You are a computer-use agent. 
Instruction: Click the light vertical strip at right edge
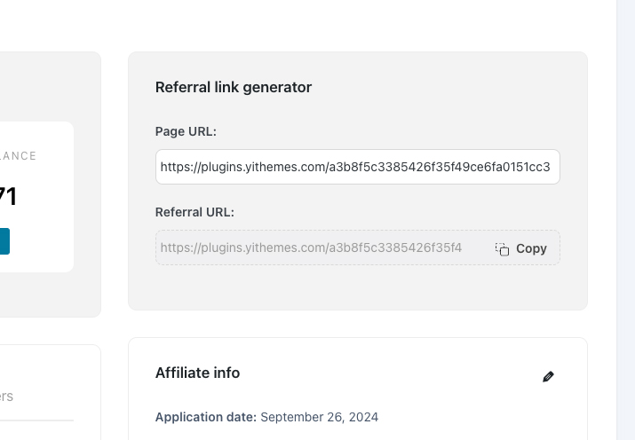626,220
